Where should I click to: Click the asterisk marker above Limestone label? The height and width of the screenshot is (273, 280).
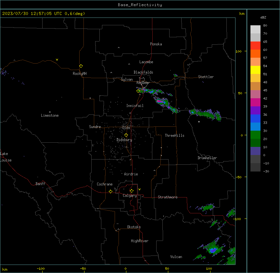50,112
